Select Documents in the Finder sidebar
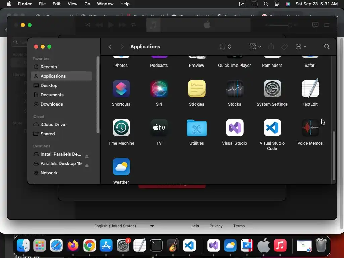Image resolution: width=344 pixels, height=258 pixels. (x=61, y=95)
